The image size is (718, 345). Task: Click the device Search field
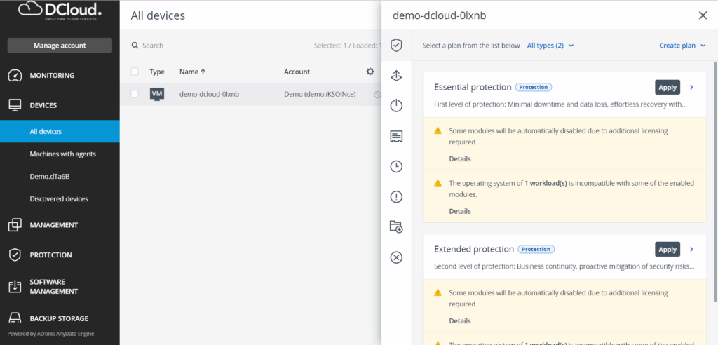tap(210, 46)
